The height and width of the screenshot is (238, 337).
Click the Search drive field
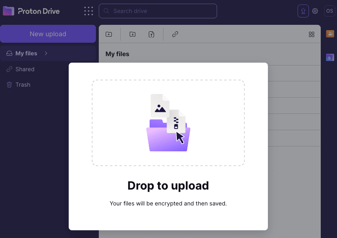click(x=158, y=11)
